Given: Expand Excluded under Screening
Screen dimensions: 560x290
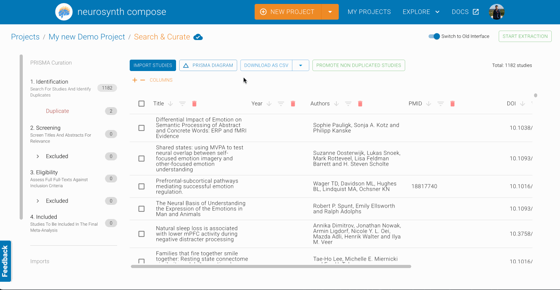Looking at the screenshot, I should tap(38, 156).
